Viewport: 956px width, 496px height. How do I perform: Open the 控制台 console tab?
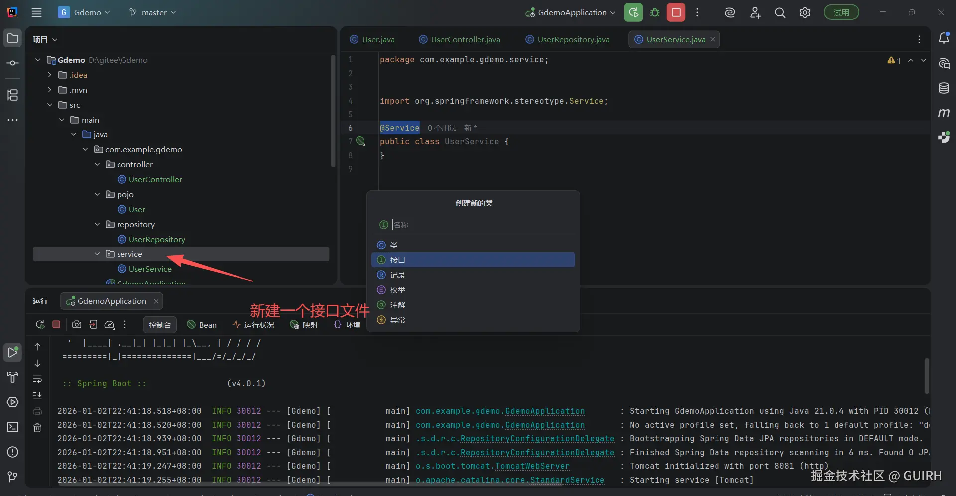pos(159,325)
